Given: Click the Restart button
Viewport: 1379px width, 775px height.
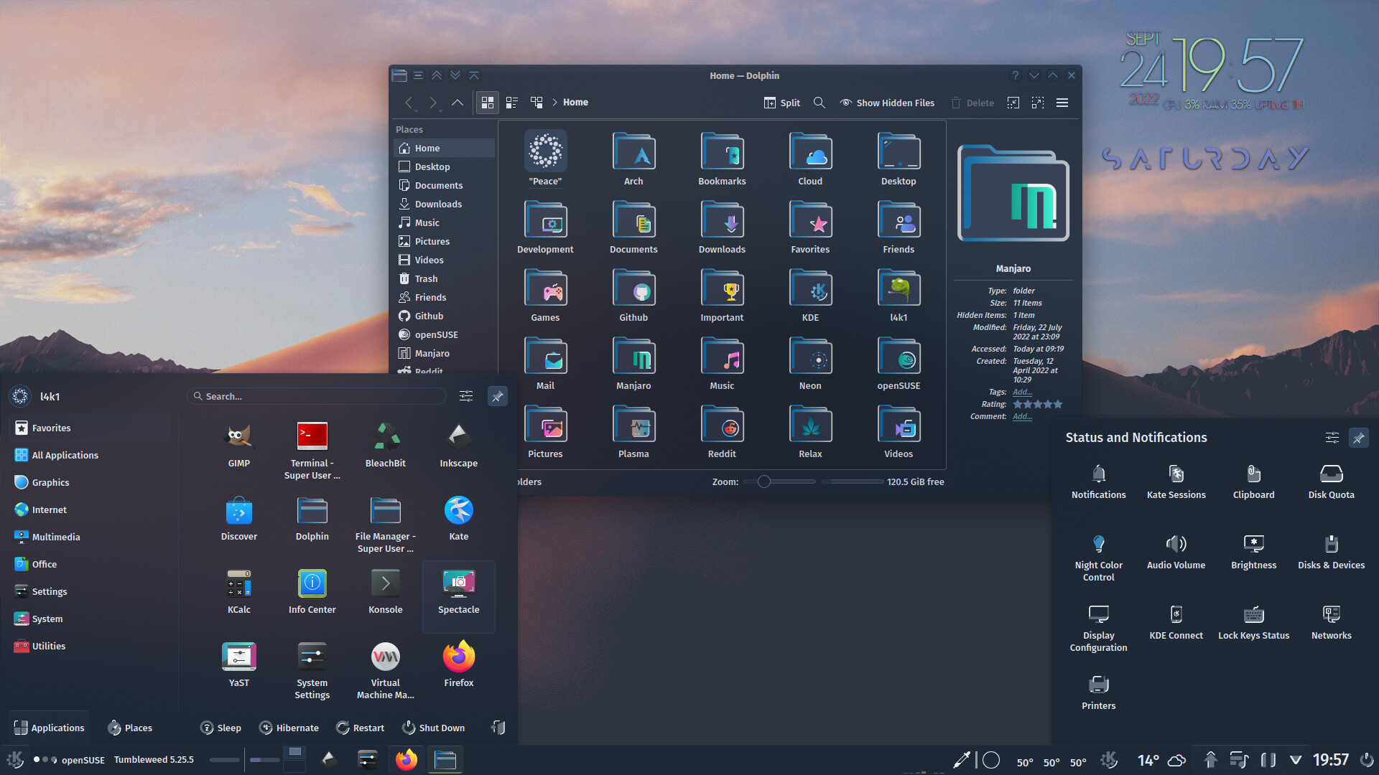Looking at the screenshot, I should pyautogui.click(x=361, y=728).
